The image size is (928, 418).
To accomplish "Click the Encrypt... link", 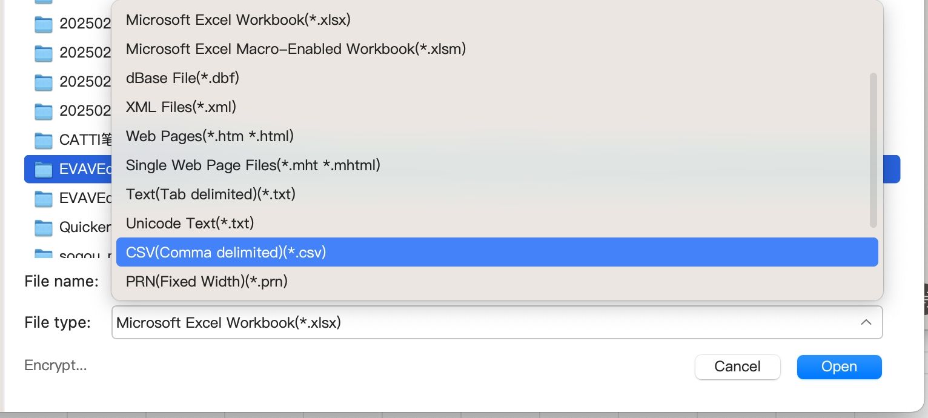I will coord(55,365).
